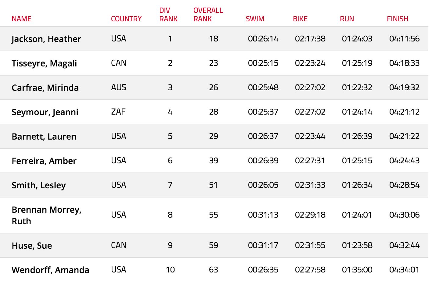This screenshot has width=432, height=281.
Task: Click the DIV RANK column header
Action: coord(168,15)
